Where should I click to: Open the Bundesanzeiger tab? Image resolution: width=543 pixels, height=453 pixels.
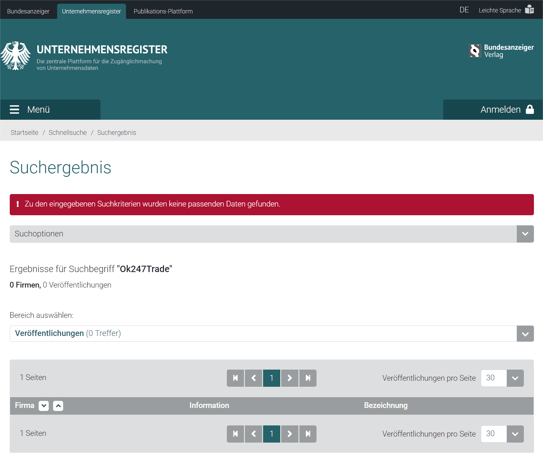coord(28,11)
